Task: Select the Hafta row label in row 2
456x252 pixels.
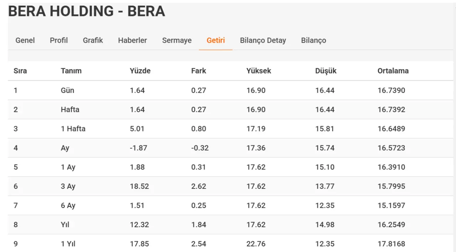Action: 70,109
